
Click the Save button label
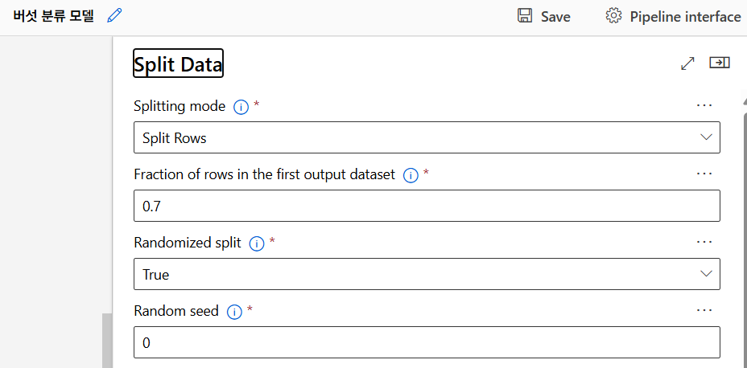[555, 17]
